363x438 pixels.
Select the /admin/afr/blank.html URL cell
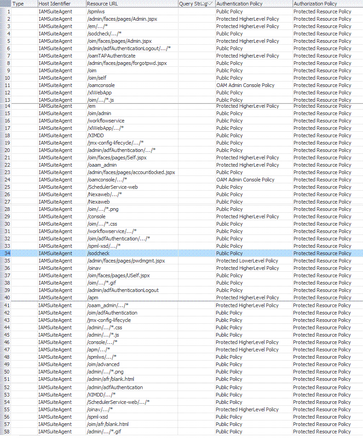click(132, 379)
